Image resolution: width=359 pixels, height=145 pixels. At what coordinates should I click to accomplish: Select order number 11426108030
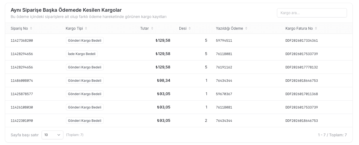(22, 107)
